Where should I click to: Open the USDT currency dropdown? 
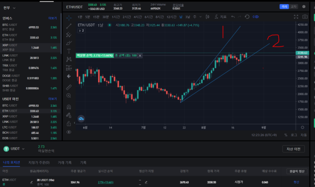[x=14, y=149]
